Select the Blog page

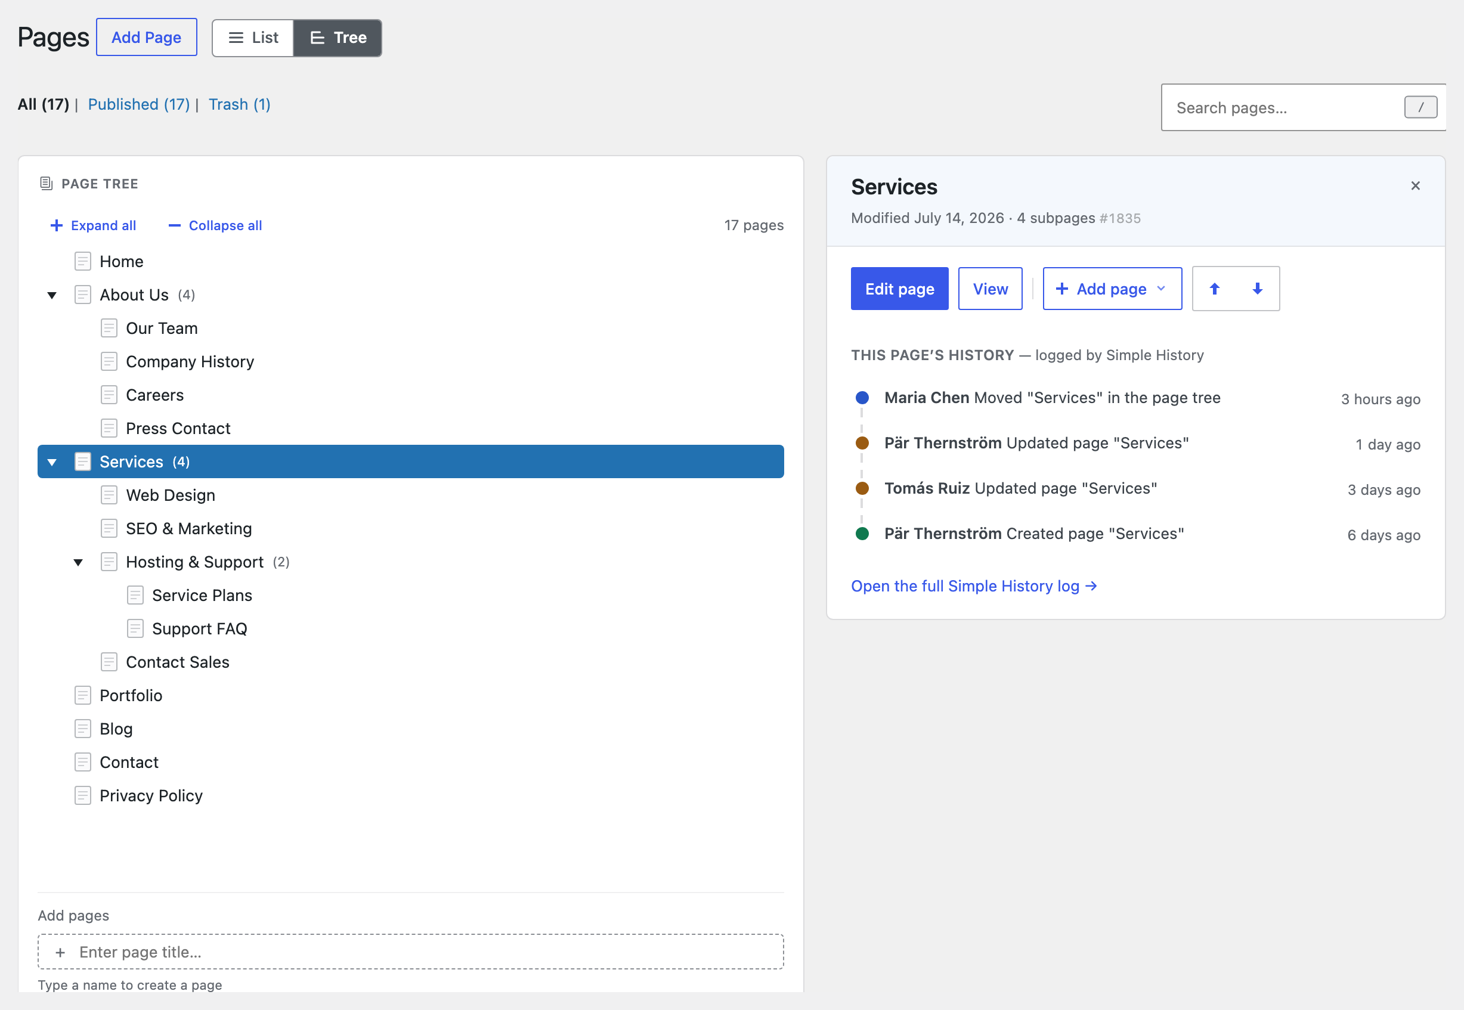click(411, 729)
